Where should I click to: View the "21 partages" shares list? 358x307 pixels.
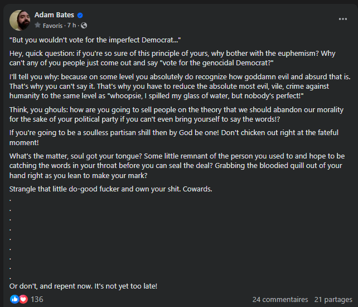pyautogui.click(x=332, y=299)
